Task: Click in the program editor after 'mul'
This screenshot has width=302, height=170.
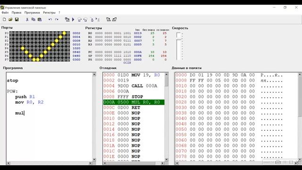Action: [x=25, y=113]
